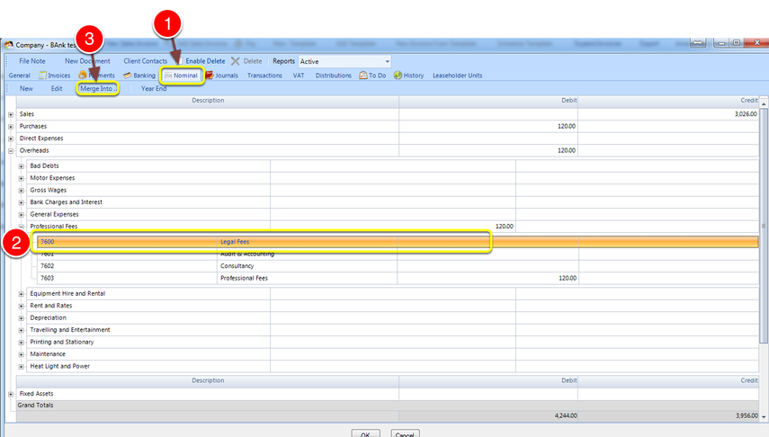The image size is (769, 437).
Task: Click the Banking tab icon
Action: (127, 76)
